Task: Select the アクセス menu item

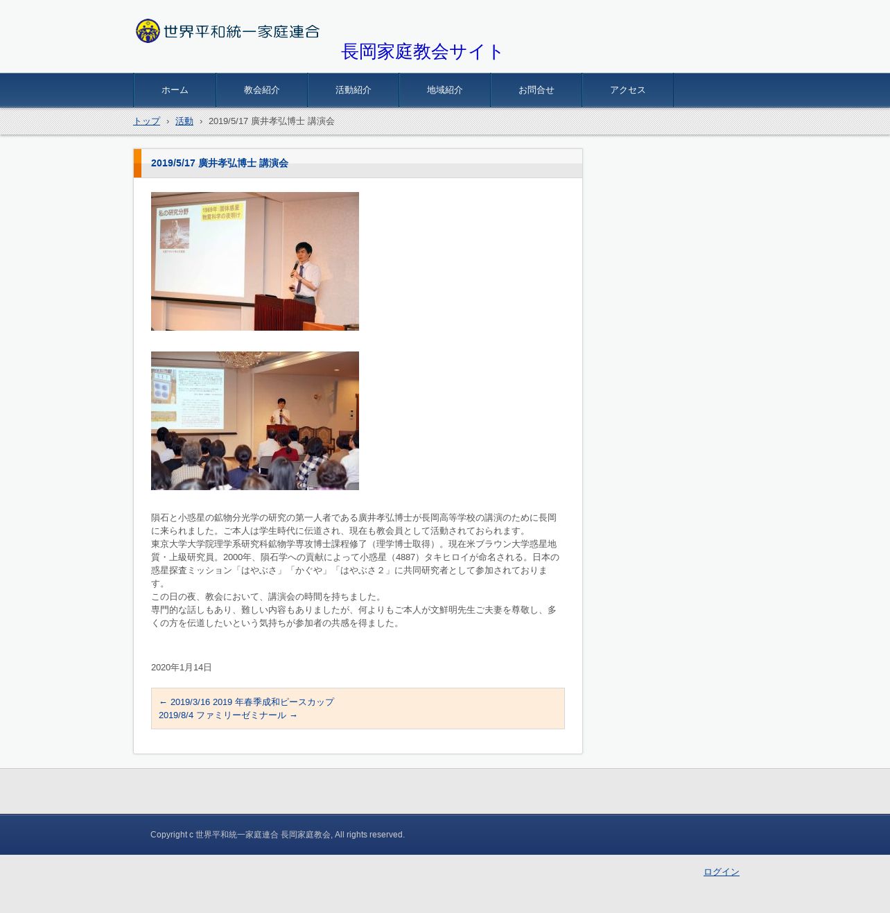Action: pos(628,90)
